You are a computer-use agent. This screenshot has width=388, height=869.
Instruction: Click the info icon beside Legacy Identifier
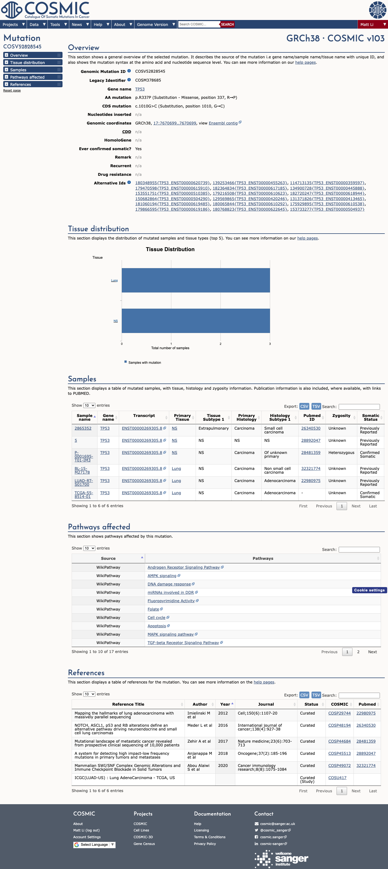click(x=129, y=80)
